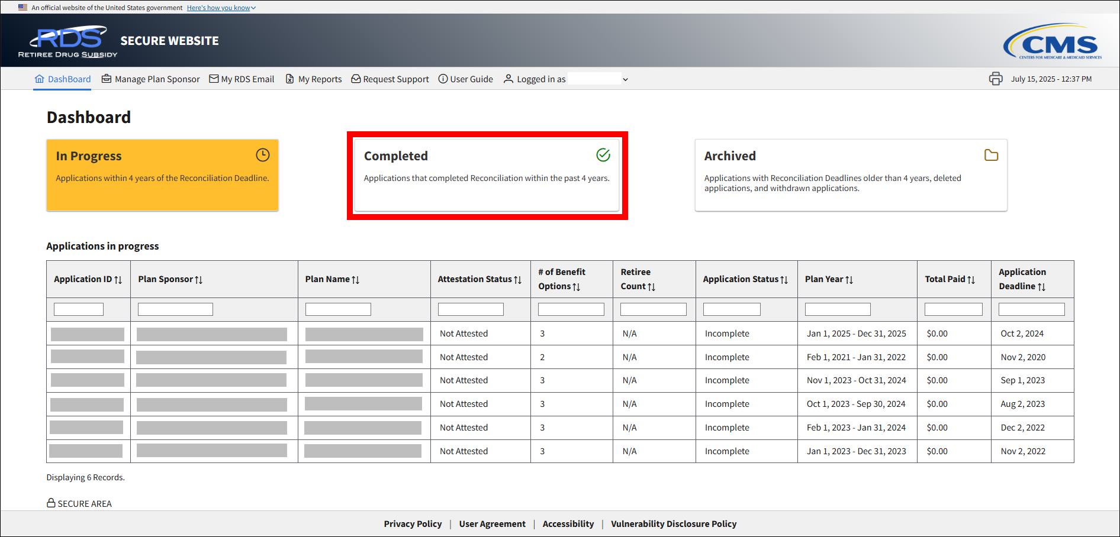Viewport: 1120px width, 537px height.
Task: Sort by Attestation Status column arrows
Action: click(518, 280)
